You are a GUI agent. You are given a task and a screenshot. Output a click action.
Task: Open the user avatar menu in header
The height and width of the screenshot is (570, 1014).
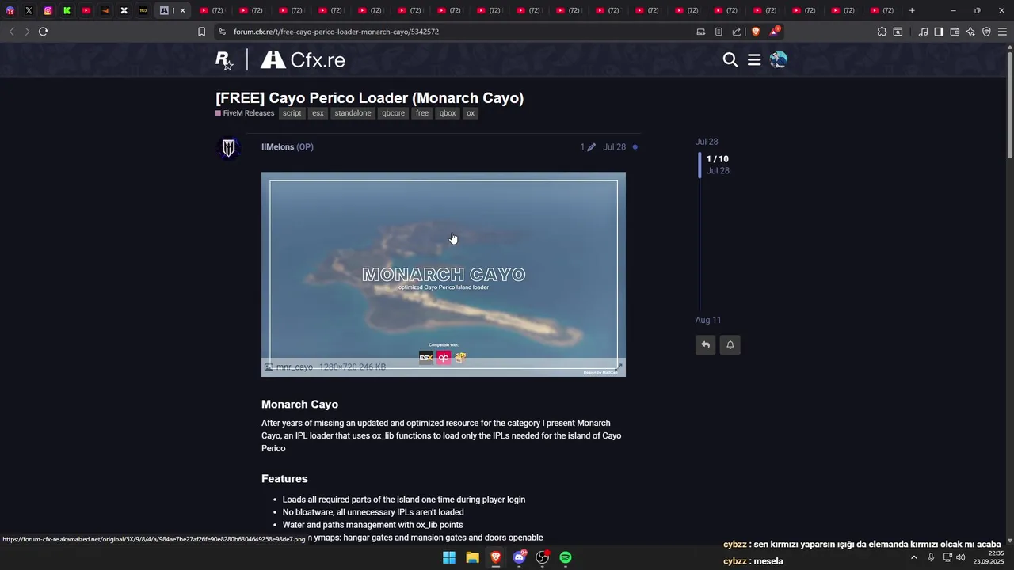tap(779, 59)
